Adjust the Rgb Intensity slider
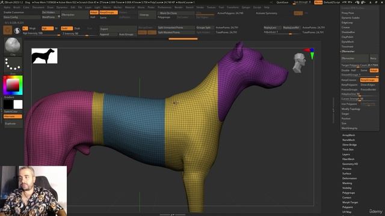This screenshot has width=385, height=216. pyautogui.click(x=42, y=34)
